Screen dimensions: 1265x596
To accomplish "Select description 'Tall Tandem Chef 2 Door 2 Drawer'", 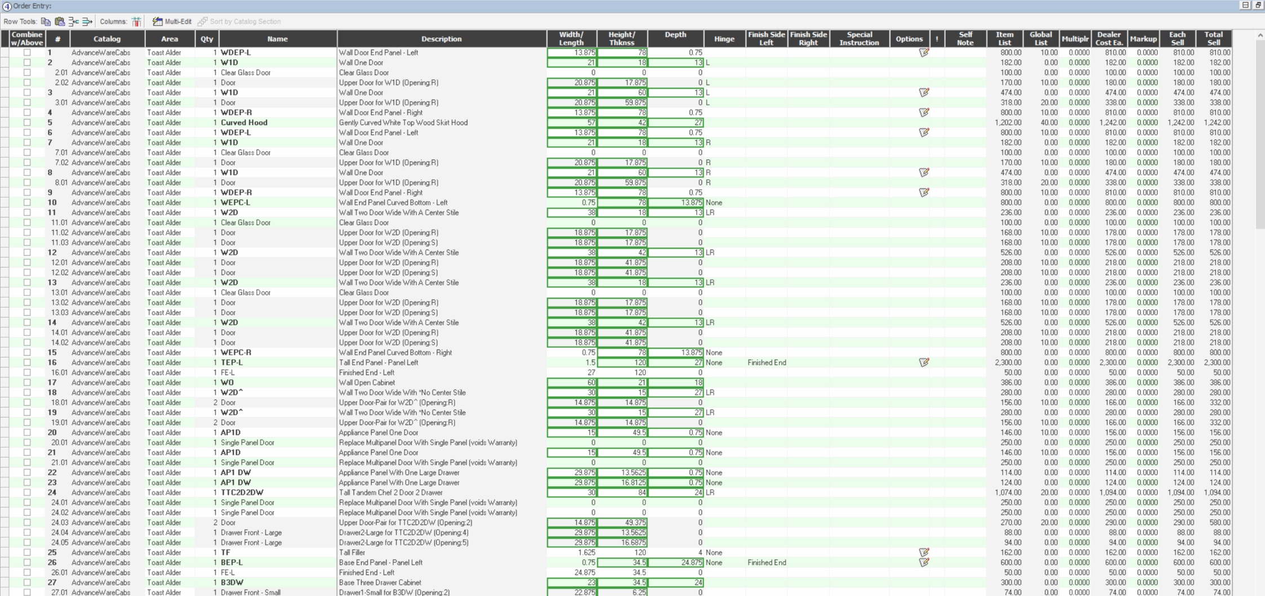I will (x=390, y=492).
